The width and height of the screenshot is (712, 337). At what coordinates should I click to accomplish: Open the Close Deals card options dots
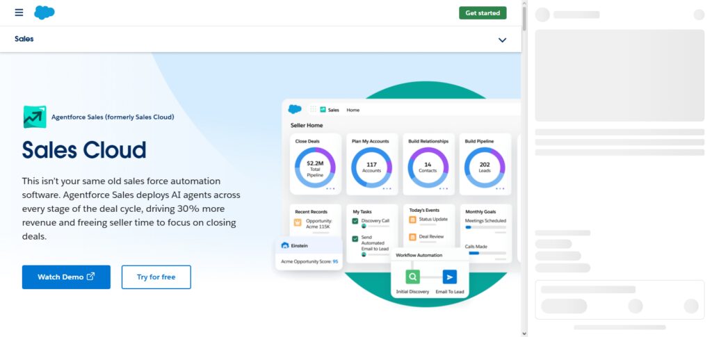(x=330, y=189)
